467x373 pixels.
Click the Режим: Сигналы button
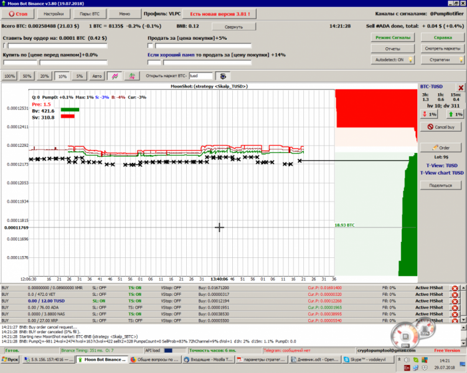pyautogui.click(x=392, y=37)
